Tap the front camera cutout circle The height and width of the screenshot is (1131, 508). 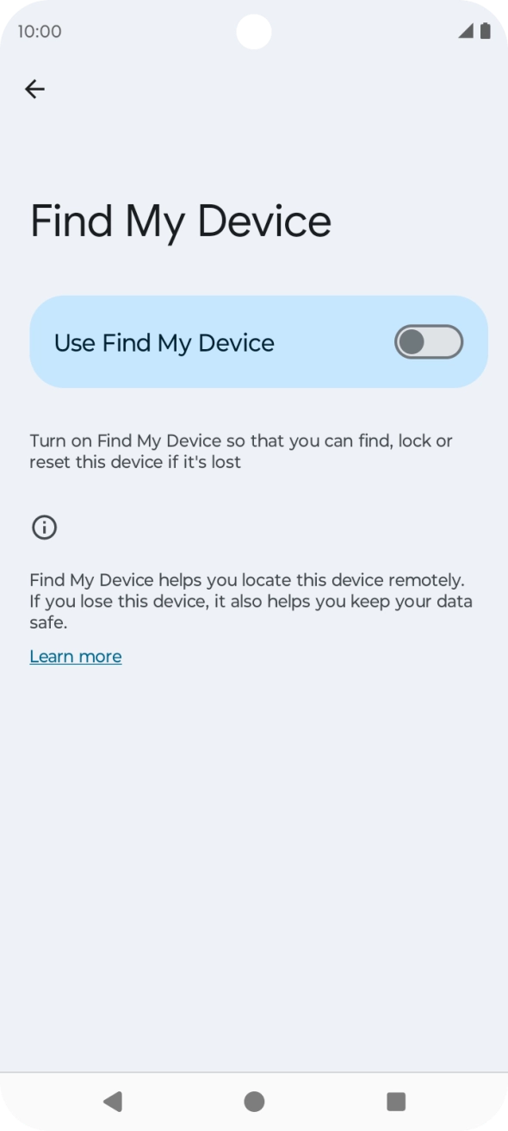click(253, 32)
